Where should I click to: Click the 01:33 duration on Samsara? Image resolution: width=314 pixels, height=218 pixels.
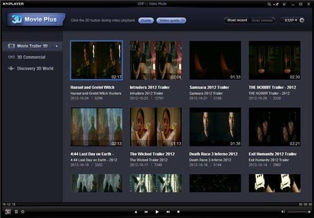[235, 77]
